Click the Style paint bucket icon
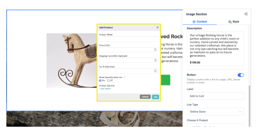Image resolution: width=262 pixels, height=135 pixels. pos(230,22)
